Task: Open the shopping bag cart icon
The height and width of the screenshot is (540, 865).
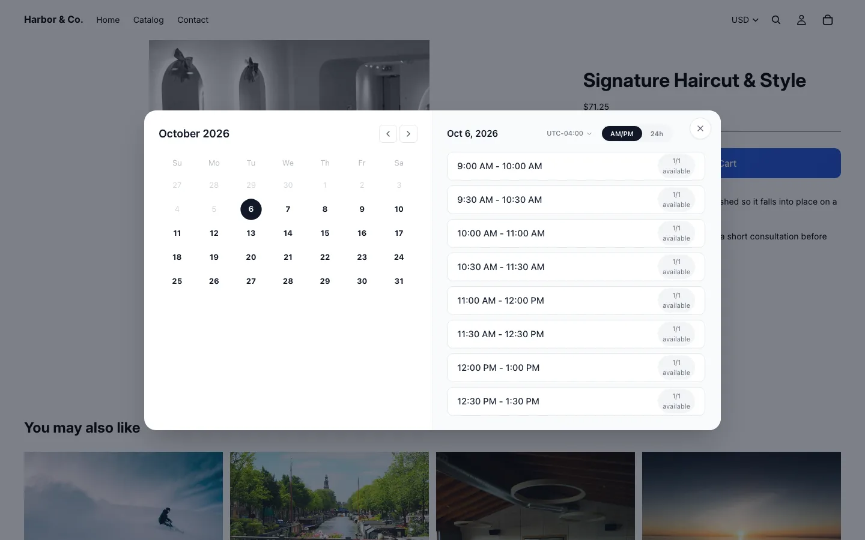Action: [828, 20]
